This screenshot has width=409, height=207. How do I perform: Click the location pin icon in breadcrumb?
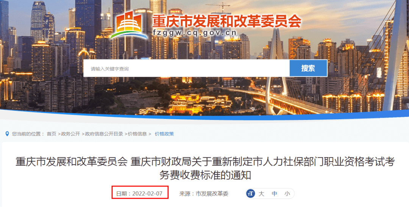(7, 134)
